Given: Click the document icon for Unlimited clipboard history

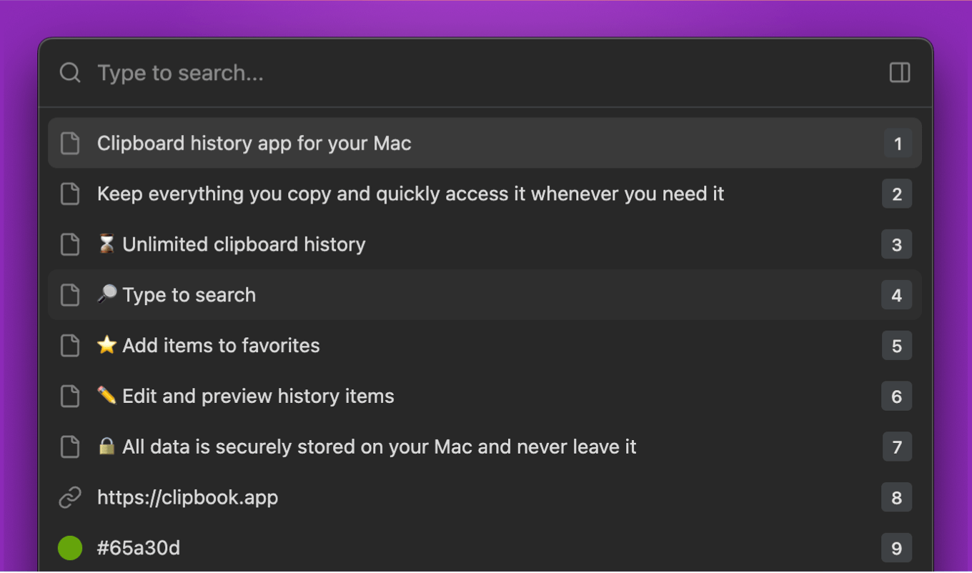Looking at the screenshot, I should (x=69, y=244).
